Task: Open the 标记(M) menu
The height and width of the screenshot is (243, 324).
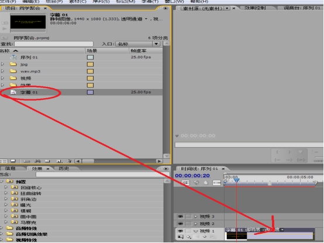Action: [126, 1]
